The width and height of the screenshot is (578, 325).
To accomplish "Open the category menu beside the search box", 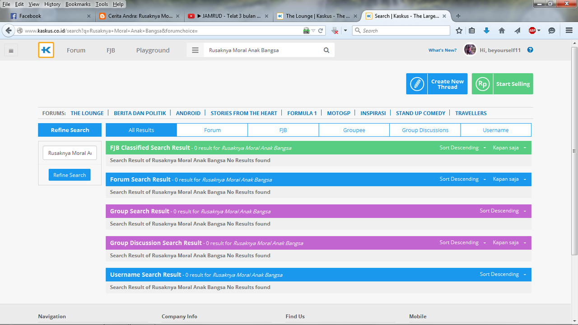I will 195,50.
